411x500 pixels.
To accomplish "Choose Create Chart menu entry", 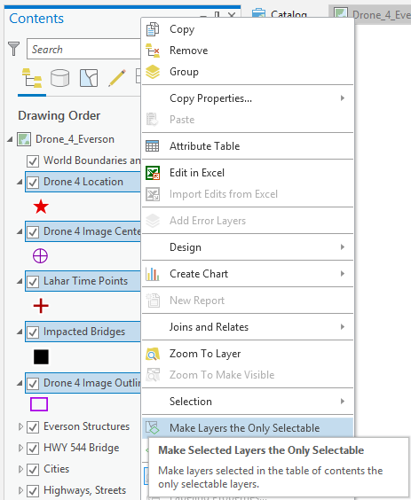I will pos(248,274).
